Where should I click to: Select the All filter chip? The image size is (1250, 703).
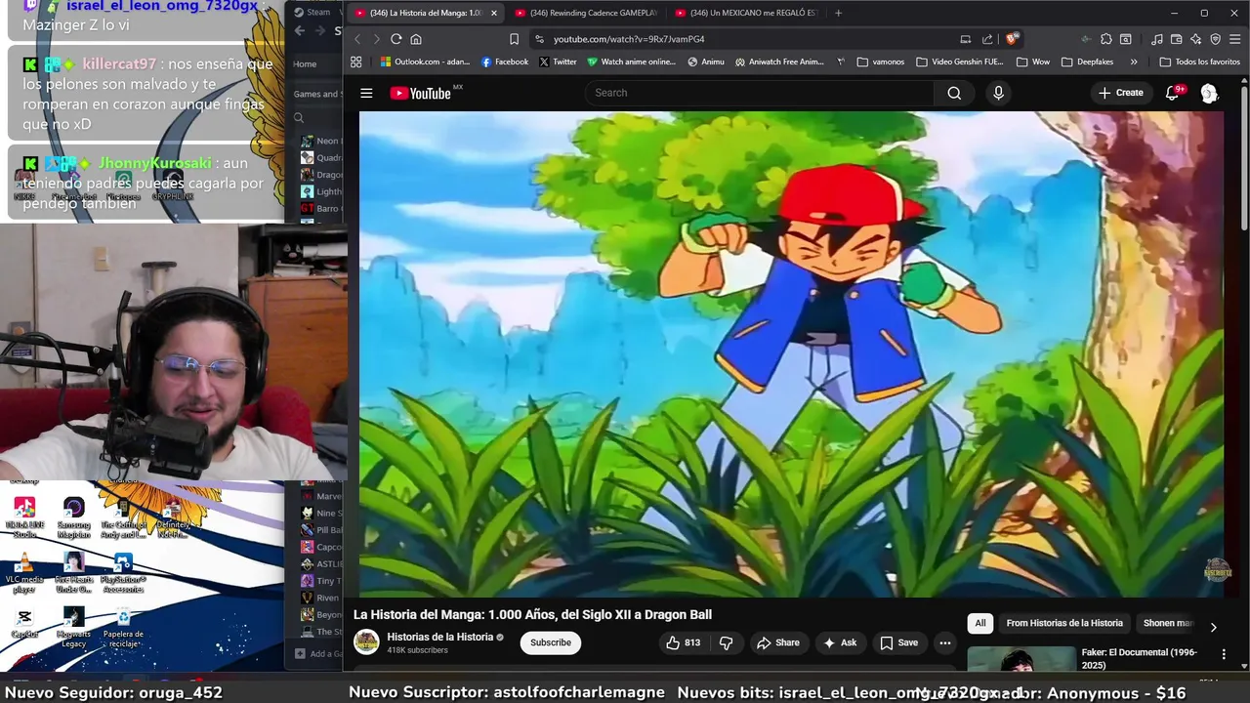(x=980, y=623)
